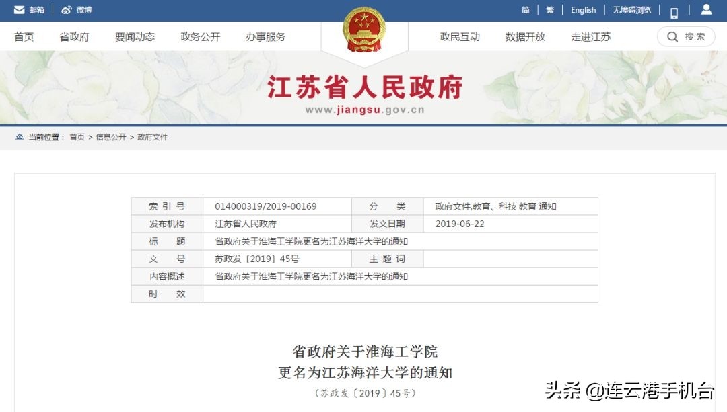Open the 数据开放 menu item
Screen dimensions: 727x412
(524, 37)
